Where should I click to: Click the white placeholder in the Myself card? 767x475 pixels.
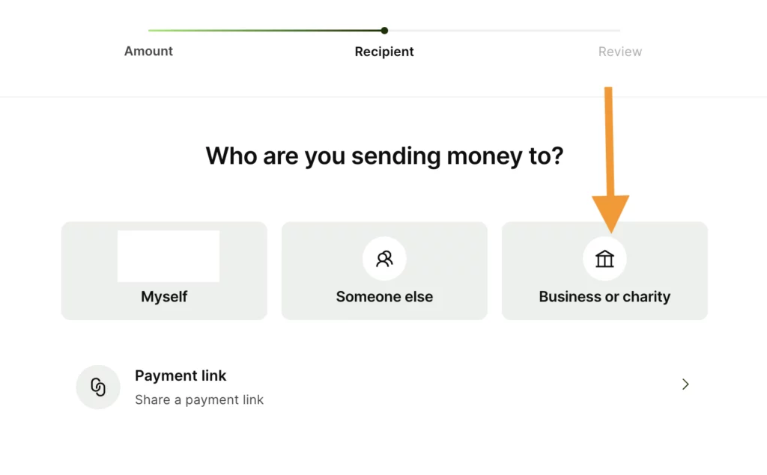coord(169,256)
